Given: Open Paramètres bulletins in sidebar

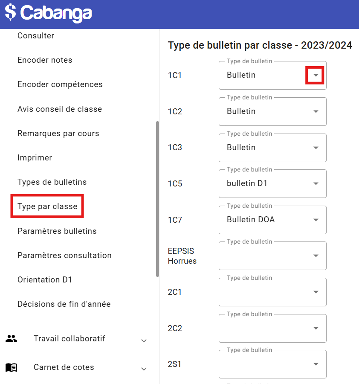Looking at the screenshot, I should [57, 231].
